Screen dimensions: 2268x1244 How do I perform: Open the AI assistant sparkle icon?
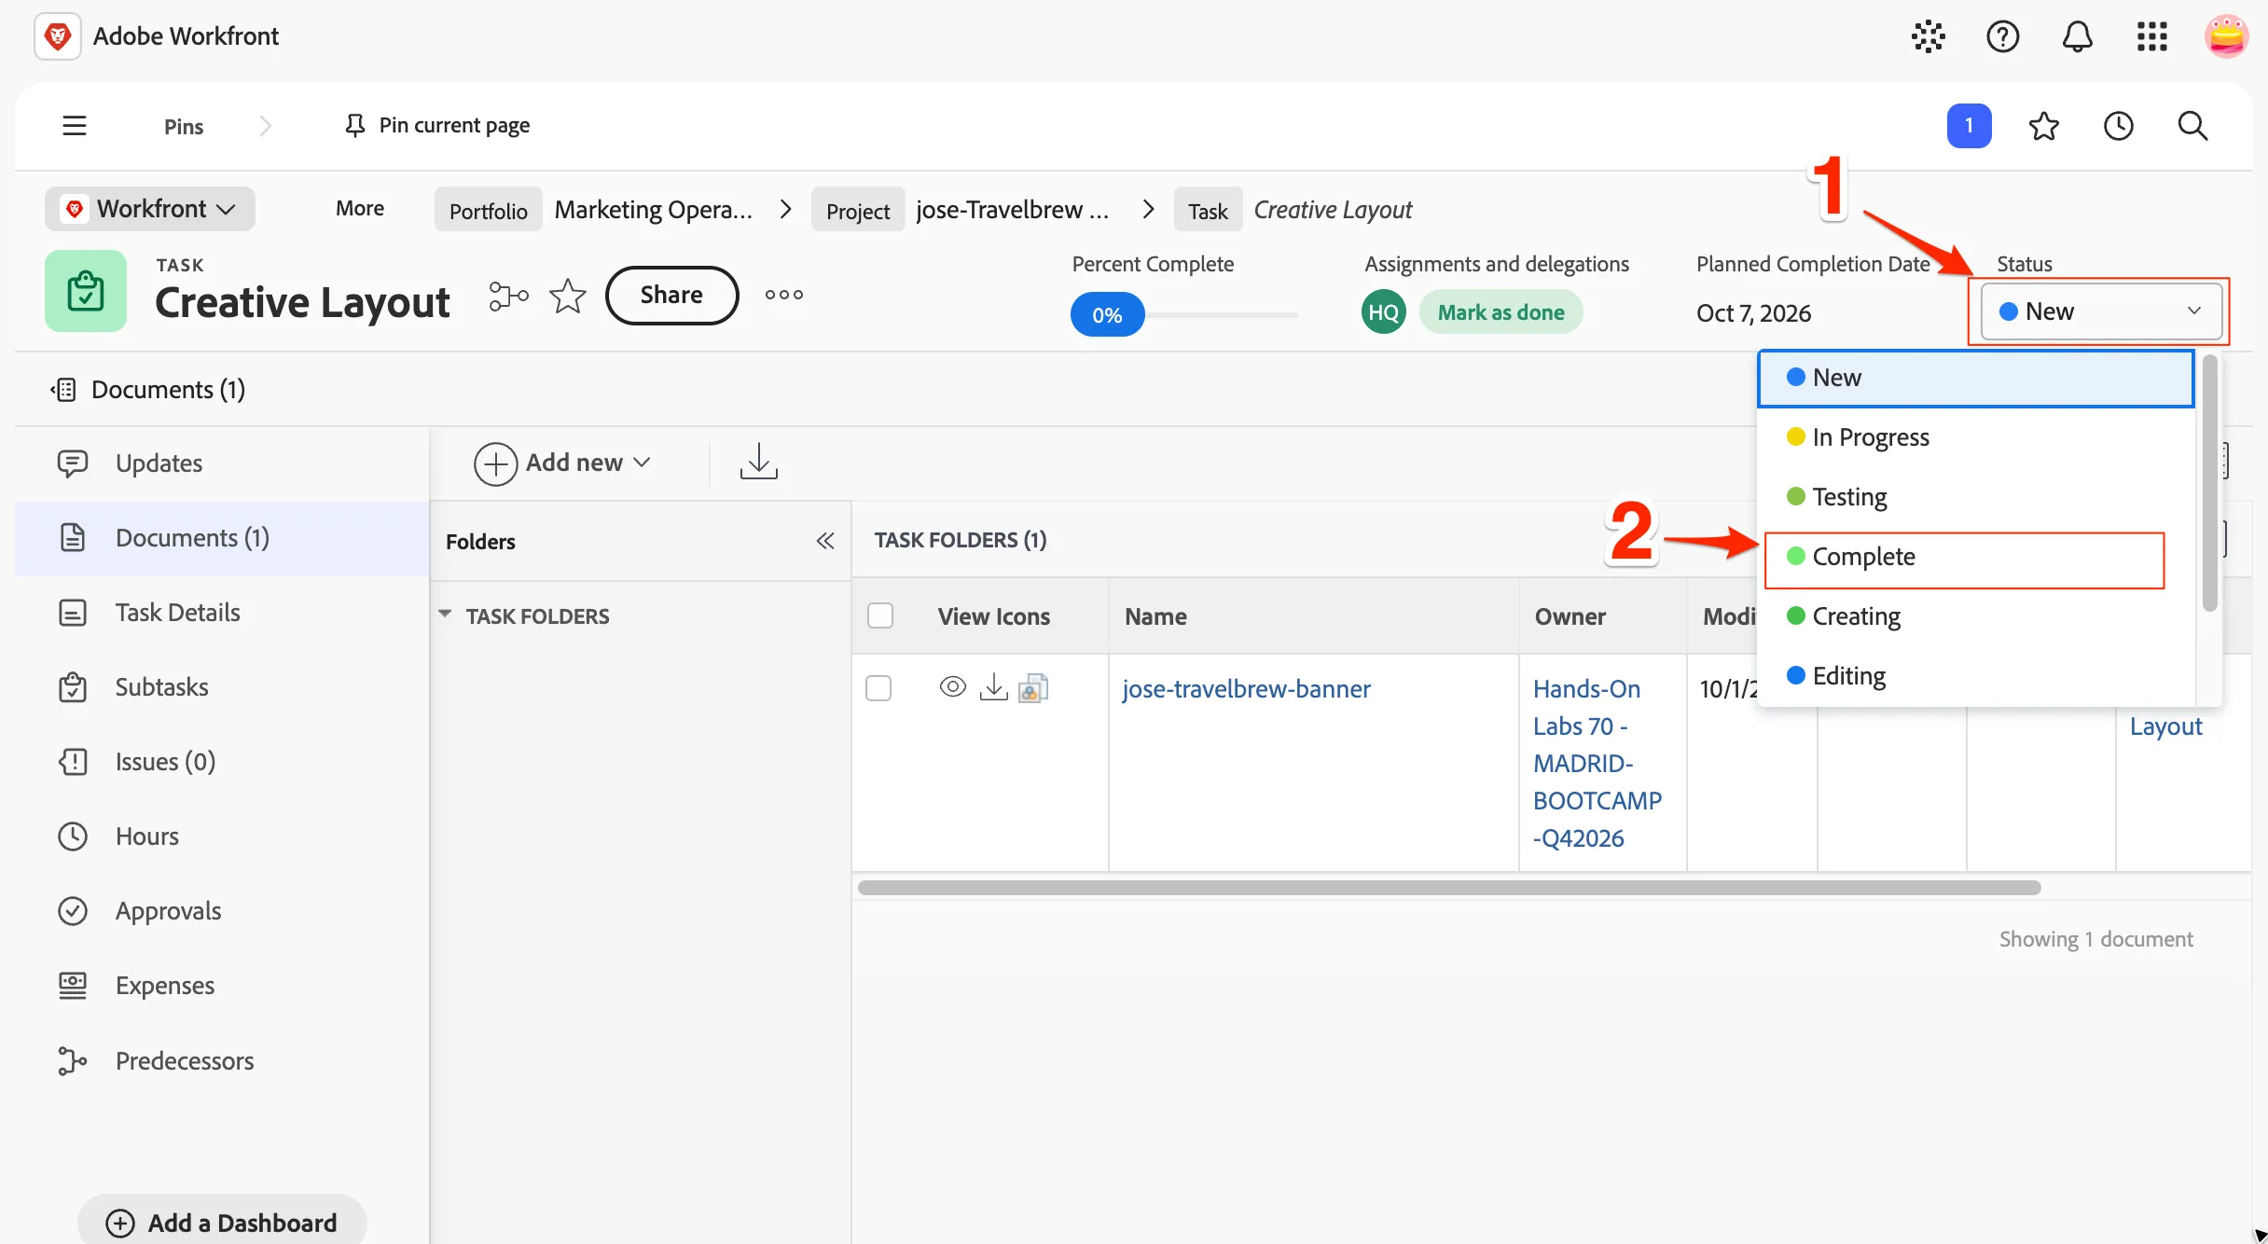[x=1928, y=36]
